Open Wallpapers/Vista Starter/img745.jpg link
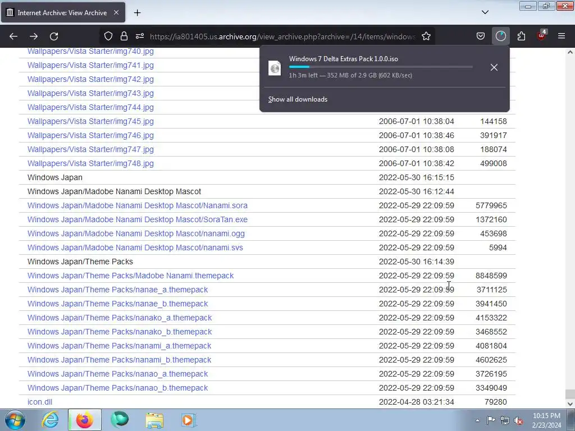This screenshot has height=431, width=575. [90, 121]
